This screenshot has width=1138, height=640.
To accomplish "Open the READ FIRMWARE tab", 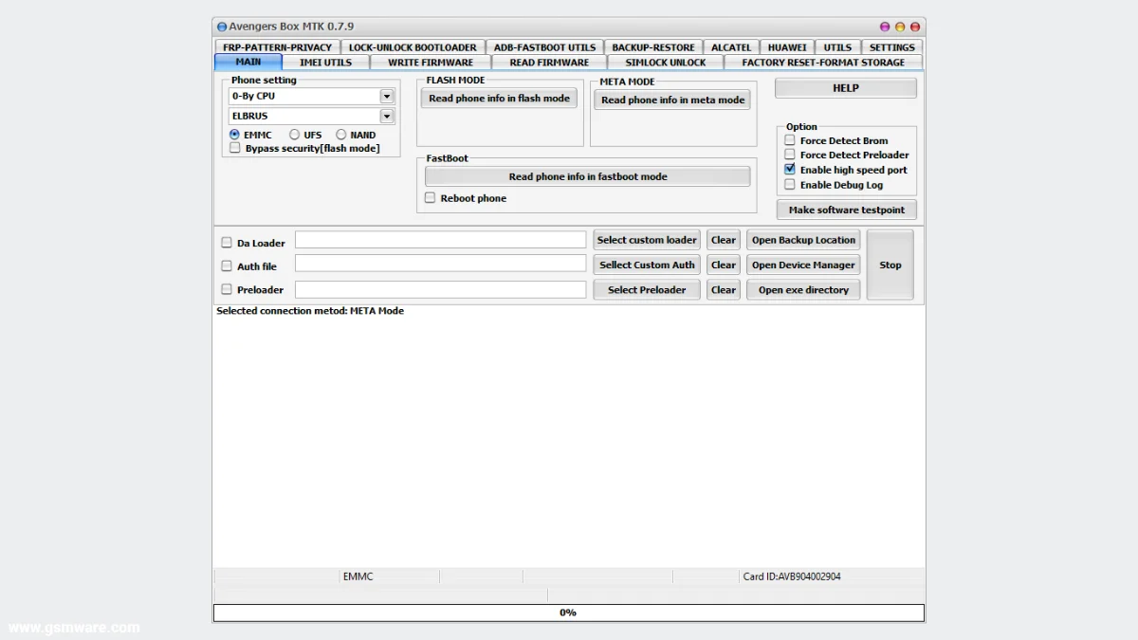I will pos(549,63).
